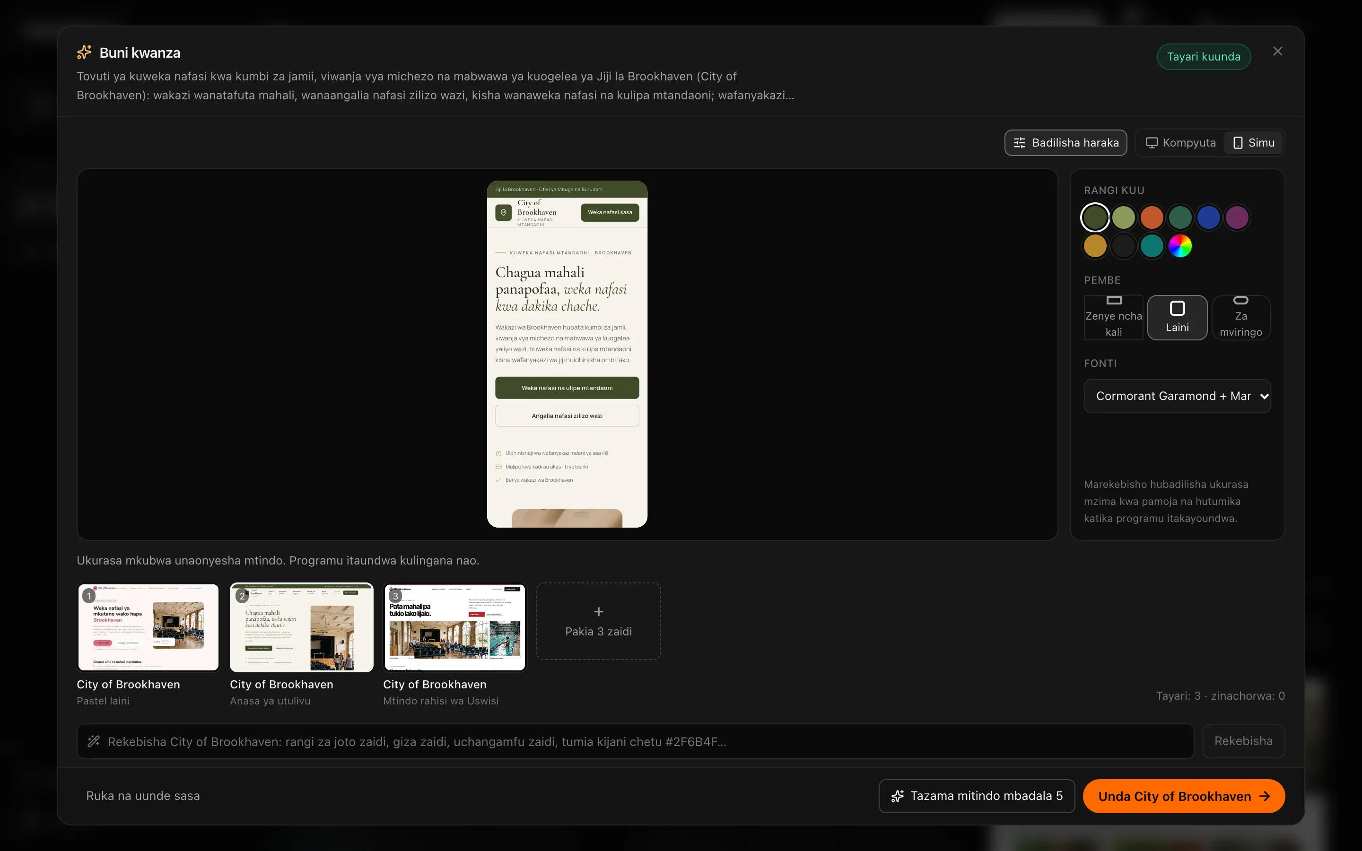1362x851 pixels.
Task: Click the clock icon beside Uidhinishaji text
Action: tap(498, 453)
